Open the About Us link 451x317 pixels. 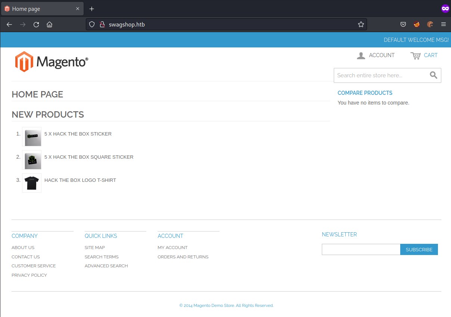click(x=23, y=248)
